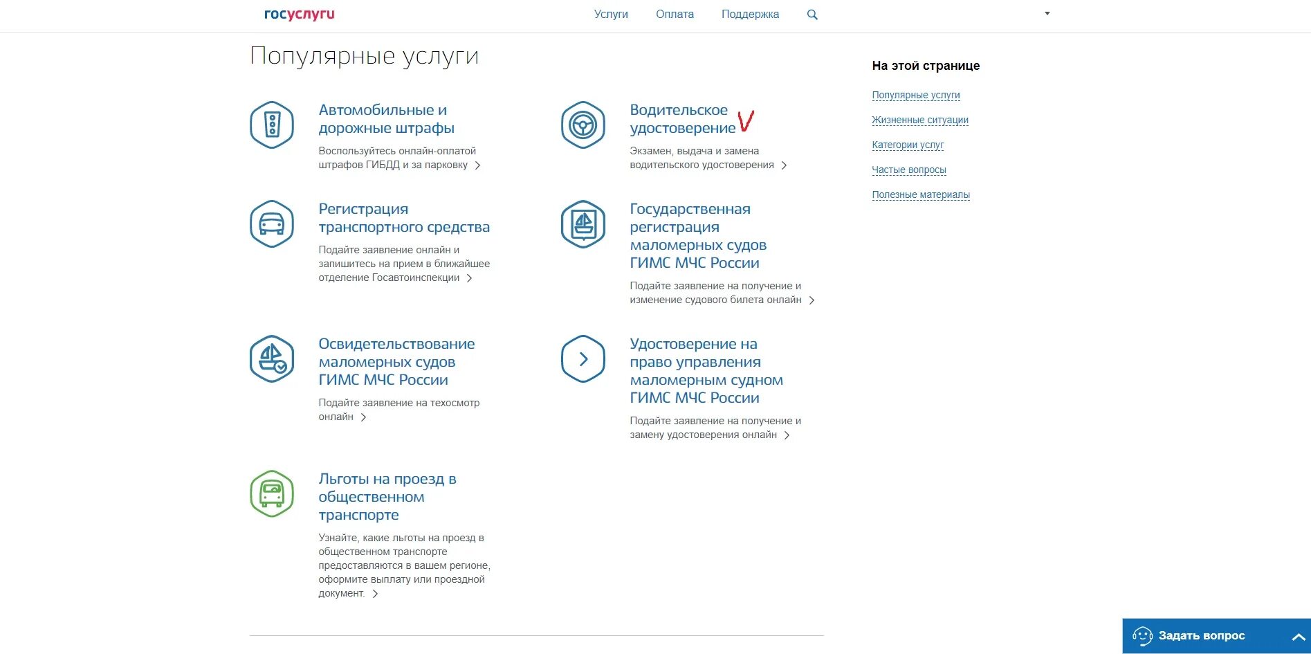Click the boat inspection checkmark icon
1311x654 pixels.
coord(272,359)
